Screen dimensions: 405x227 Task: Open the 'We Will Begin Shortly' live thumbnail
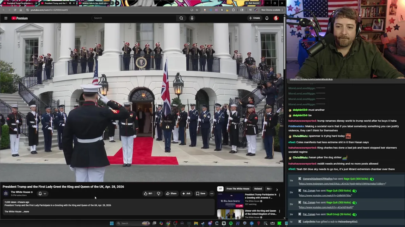tap(230, 200)
